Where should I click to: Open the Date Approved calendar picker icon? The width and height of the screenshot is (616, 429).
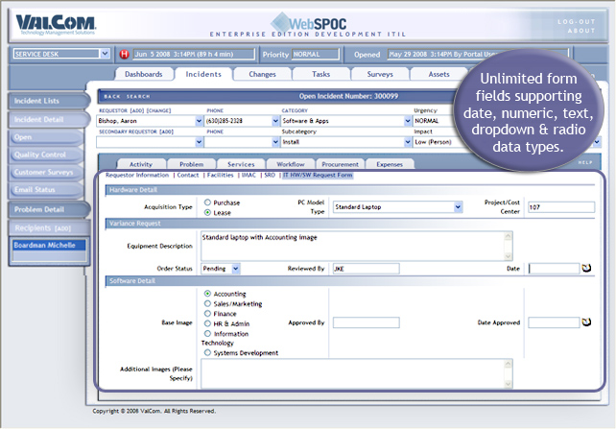586,322
